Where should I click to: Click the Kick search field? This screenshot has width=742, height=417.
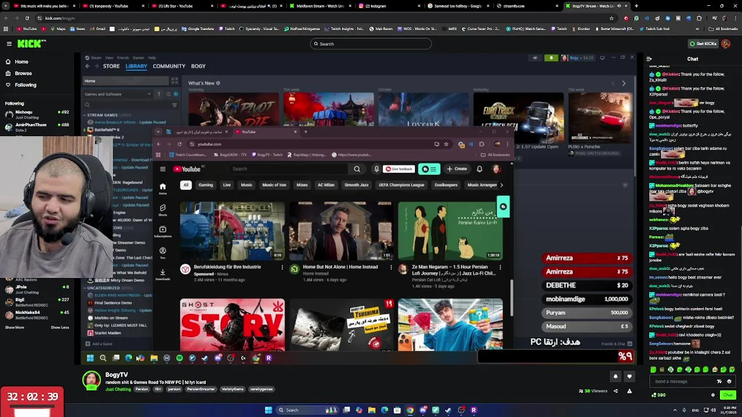point(371,43)
